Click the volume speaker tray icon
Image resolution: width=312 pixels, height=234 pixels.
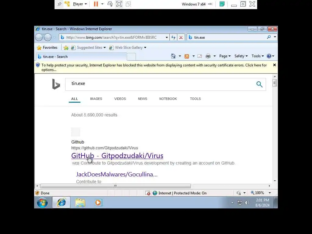point(247,203)
